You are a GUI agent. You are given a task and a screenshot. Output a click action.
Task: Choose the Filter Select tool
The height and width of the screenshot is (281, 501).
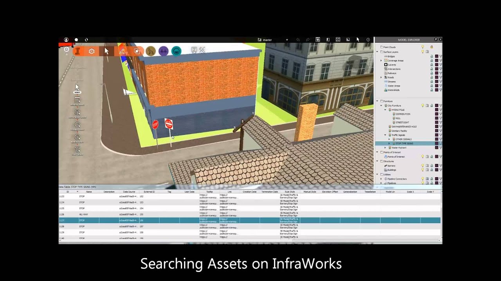77,151
